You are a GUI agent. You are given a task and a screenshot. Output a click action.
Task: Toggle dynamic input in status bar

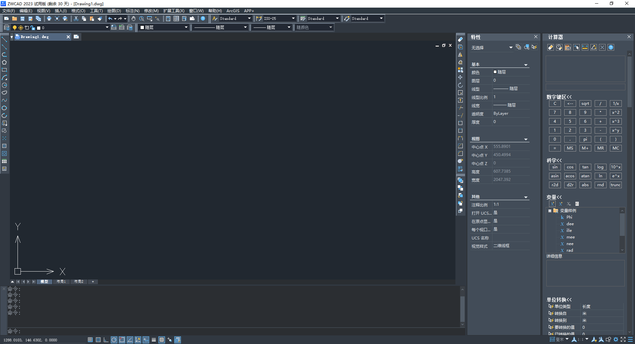146,340
